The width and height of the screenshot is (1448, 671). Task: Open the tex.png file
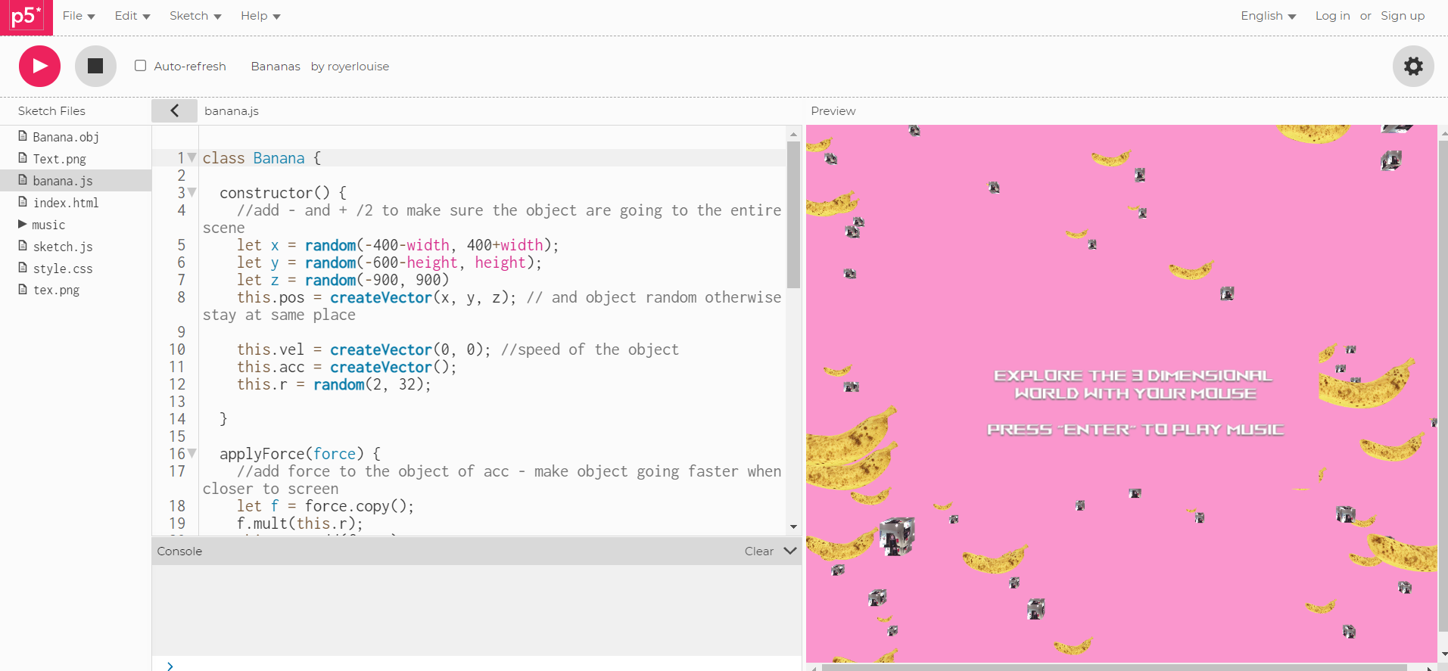pyautogui.click(x=56, y=290)
